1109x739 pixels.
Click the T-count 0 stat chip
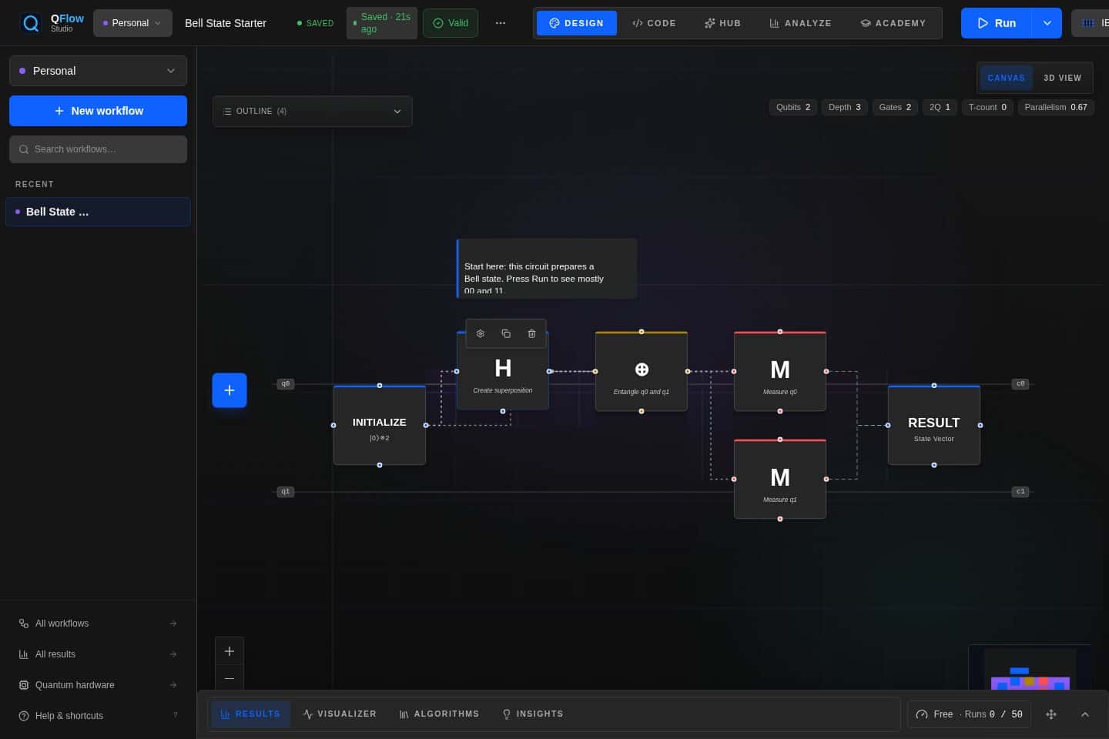click(x=987, y=107)
